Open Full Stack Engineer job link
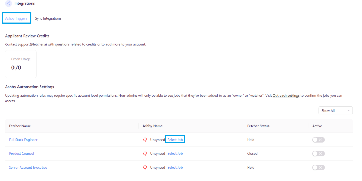Screen dimensions: 362x181 pyautogui.click(x=23, y=140)
